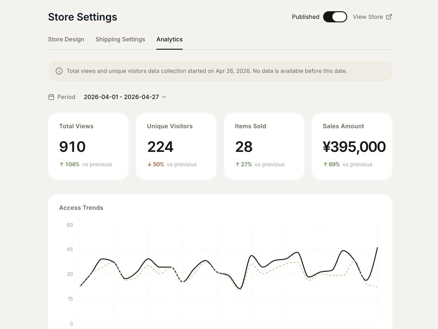Screen dimensions: 438x329
Task: Click the info icon in the notice banner
Action: coord(59,71)
